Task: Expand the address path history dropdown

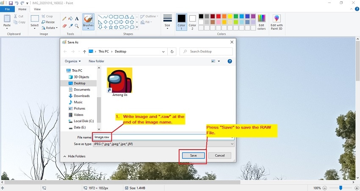Action: pos(163,52)
